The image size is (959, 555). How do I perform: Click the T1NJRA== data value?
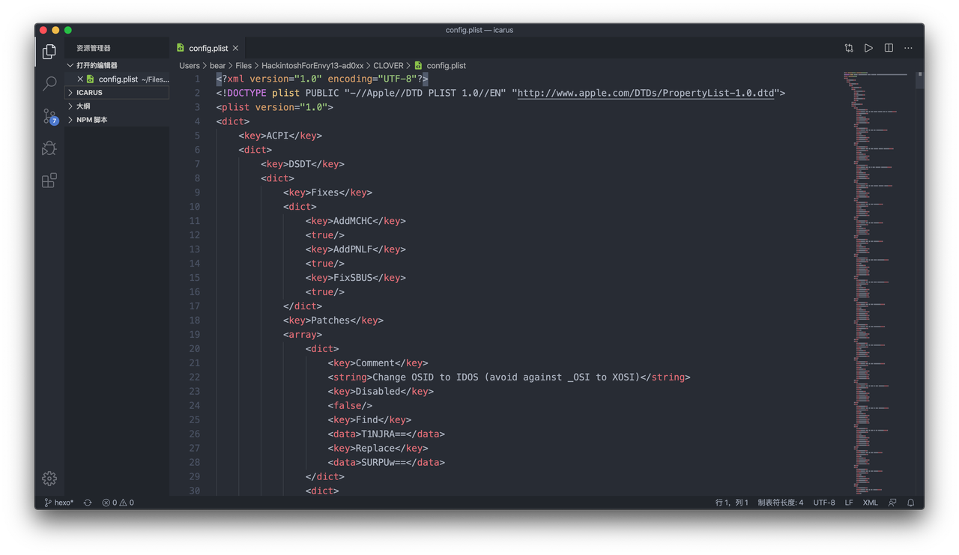384,434
